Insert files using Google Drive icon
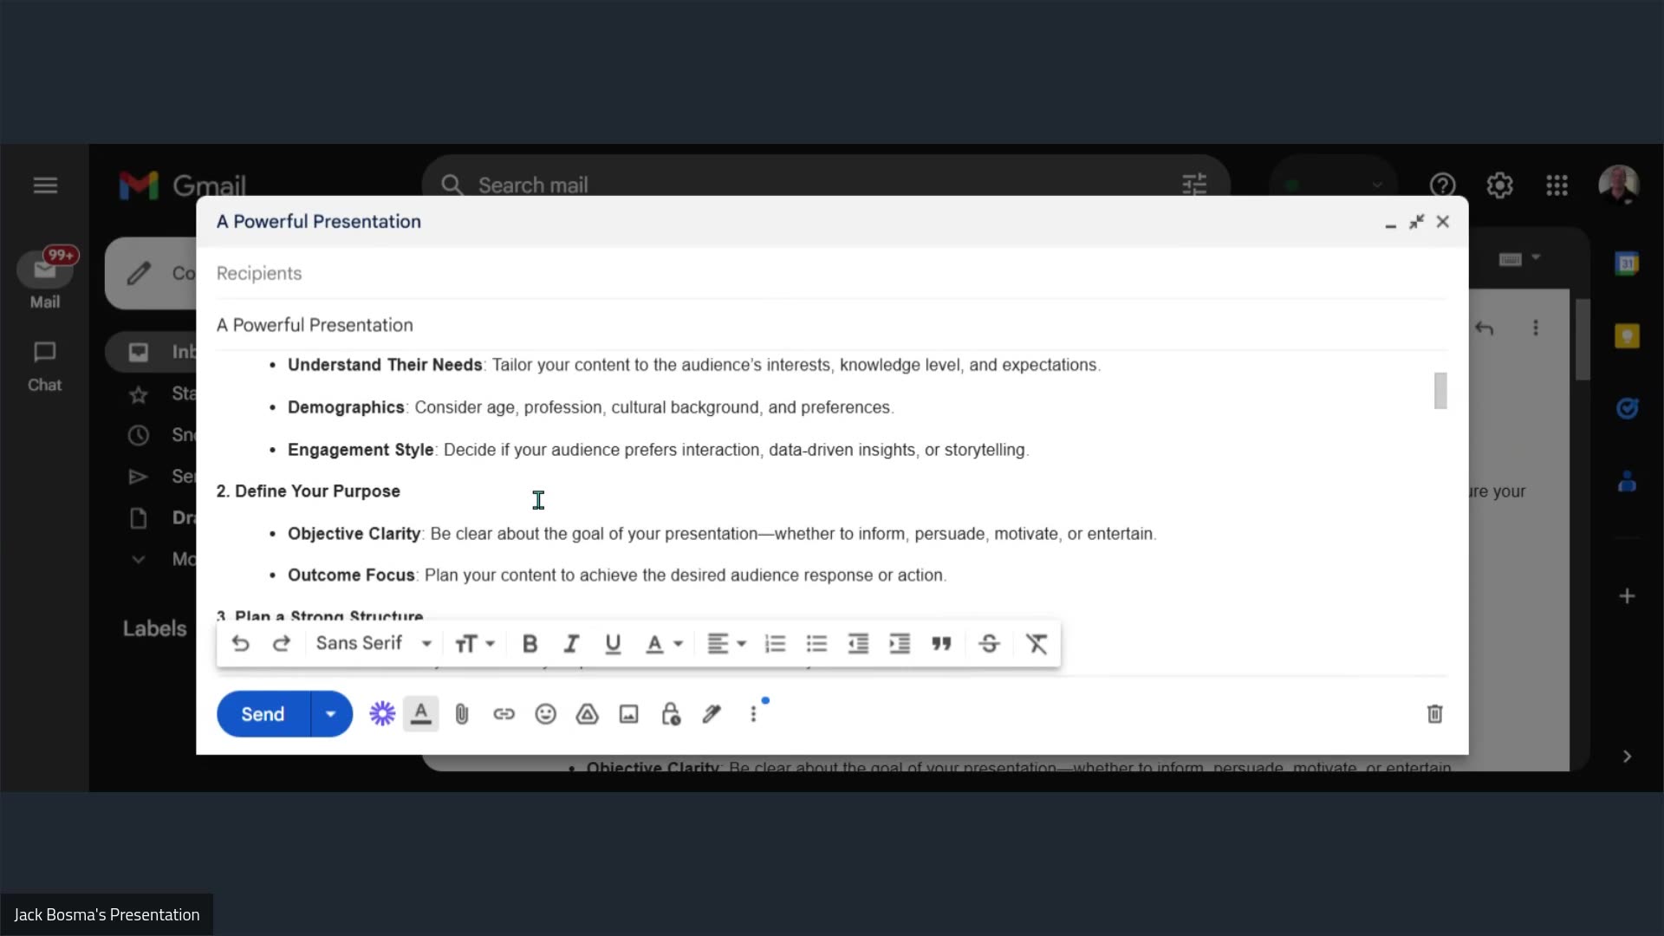 [588, 714]
